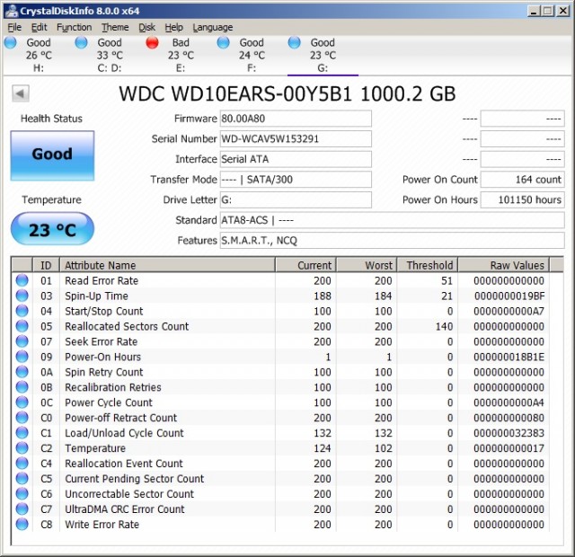Click the Standard ATA8-ACS field

(392, 220)
